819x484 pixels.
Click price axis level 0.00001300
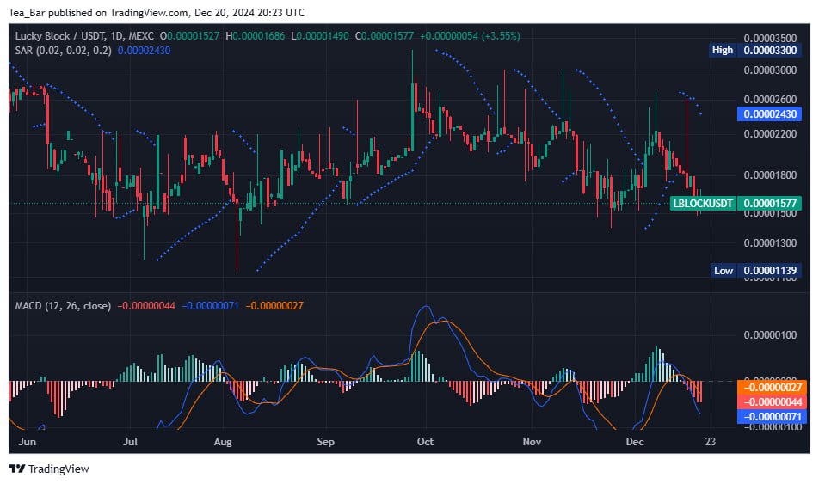tap(771, 242)
